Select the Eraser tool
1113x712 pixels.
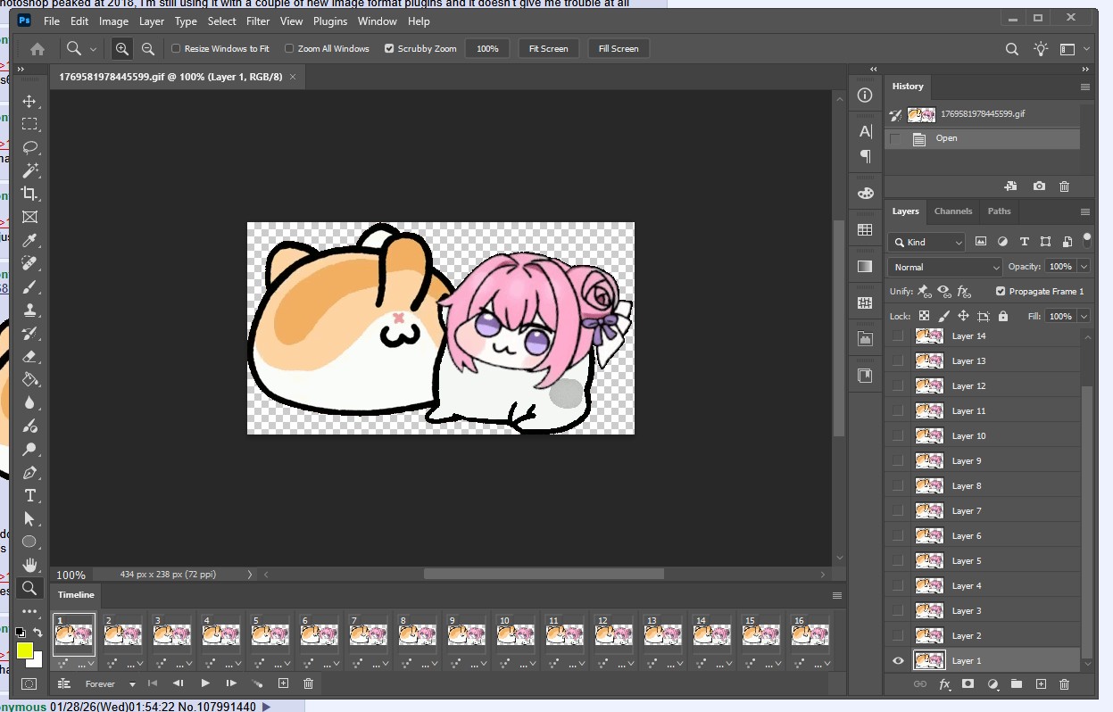[29, 357]
